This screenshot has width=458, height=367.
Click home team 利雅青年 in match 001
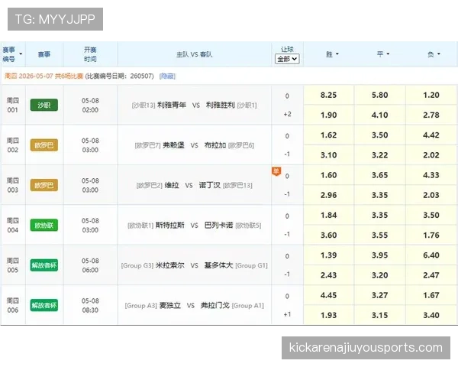[x=172, y=105]
